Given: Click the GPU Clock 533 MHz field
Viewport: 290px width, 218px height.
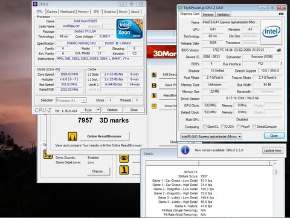Looking at the screenshot, I should pos(210,105).
